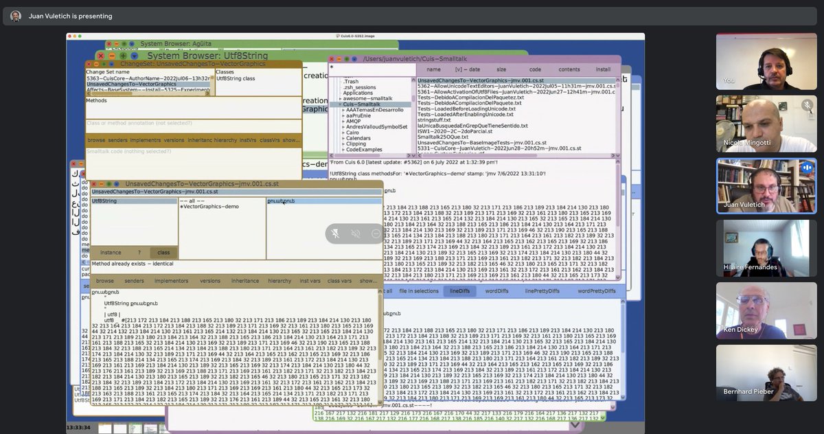This screenshot has height=434, width=824.
Task: Click Bernhard Pieber's video thumbnail
Action: coord(766,373)
